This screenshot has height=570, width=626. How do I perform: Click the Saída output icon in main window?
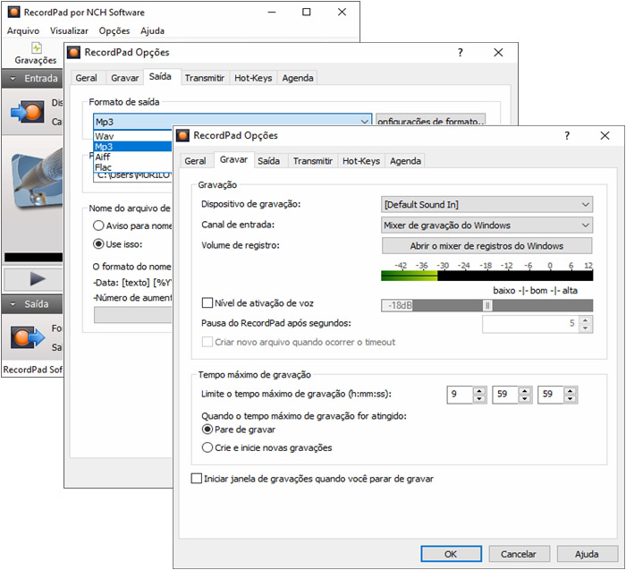point(28,337)
